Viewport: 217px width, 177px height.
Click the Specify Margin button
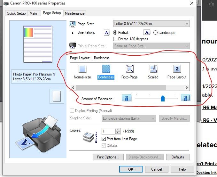point(174,118)
